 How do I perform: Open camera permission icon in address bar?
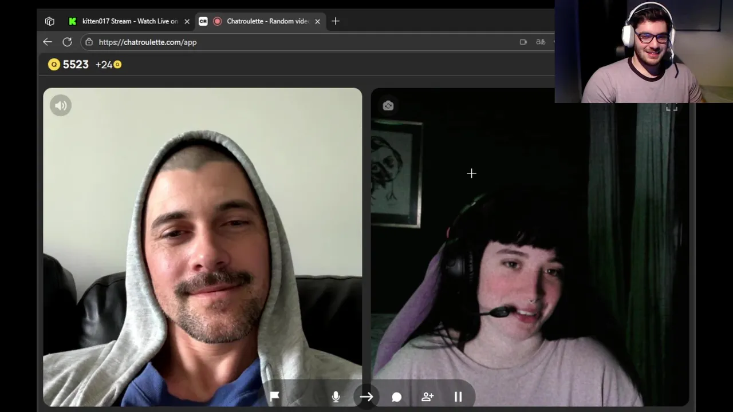pos(523,42)
